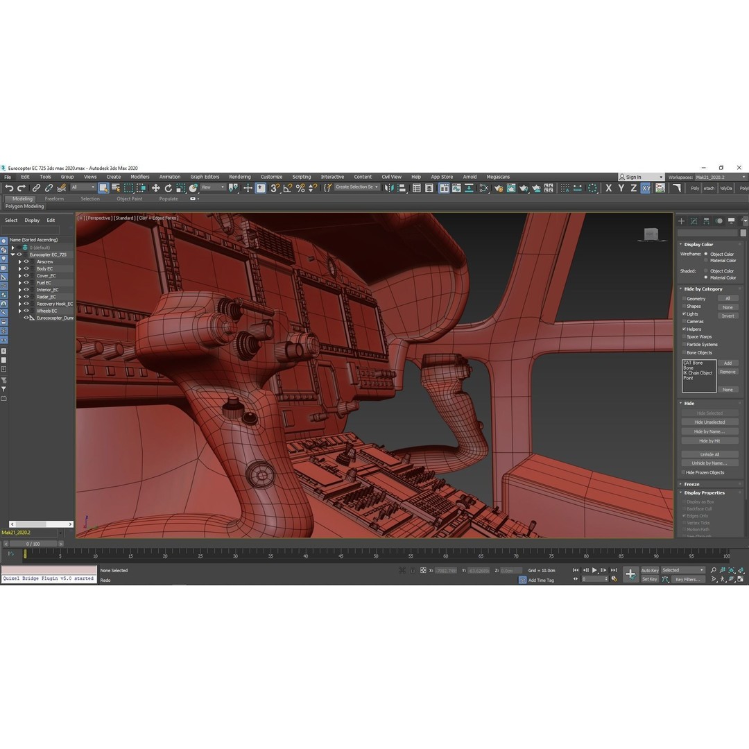Switch to the Object Paint ribbon tab
Screen dimensions: 749x749
[x=130, y=199]
